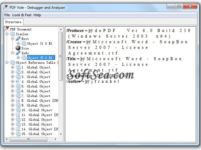Maximize the PDF Vole window
201x150 pixels.
(179, 6)
